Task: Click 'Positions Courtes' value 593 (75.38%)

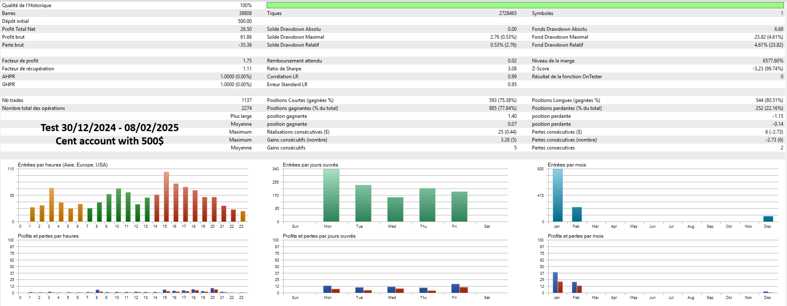Action: coord(503,100)
